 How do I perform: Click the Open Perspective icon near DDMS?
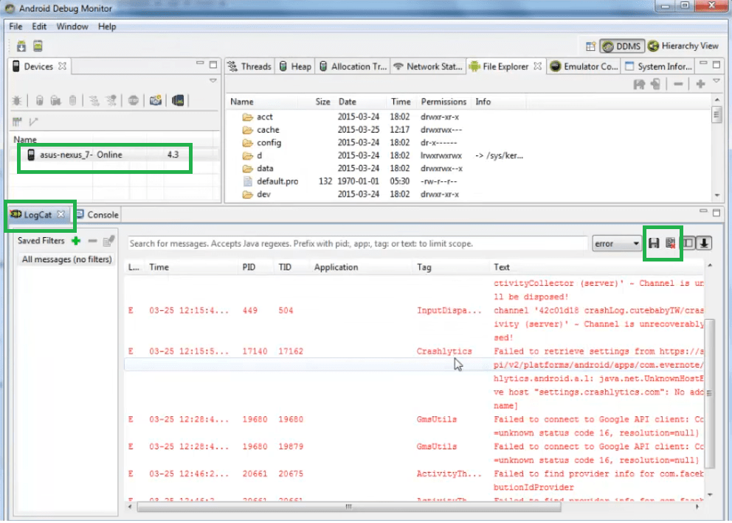point(590,46)
